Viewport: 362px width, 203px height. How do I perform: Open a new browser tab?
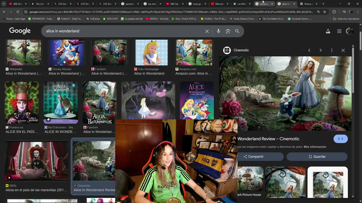(x=323, y=4)
